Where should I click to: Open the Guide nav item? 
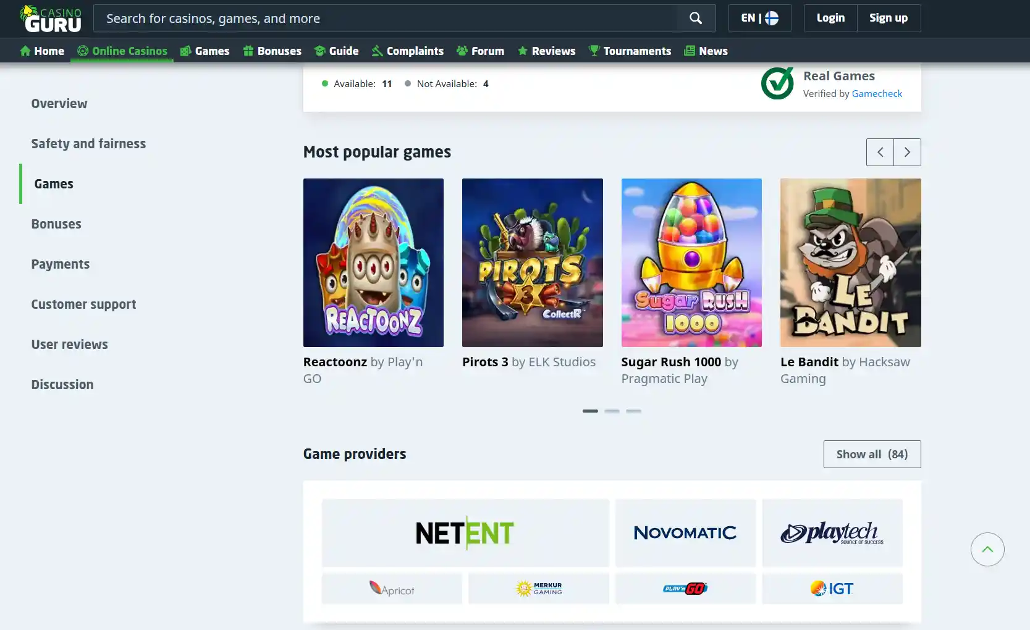336,51
